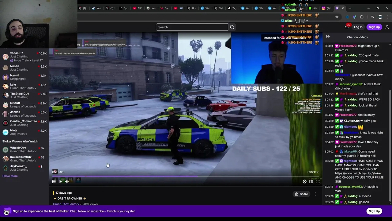
Task: Jump to chat timestamp 5:04:22
Action: (x=329, y=99)
